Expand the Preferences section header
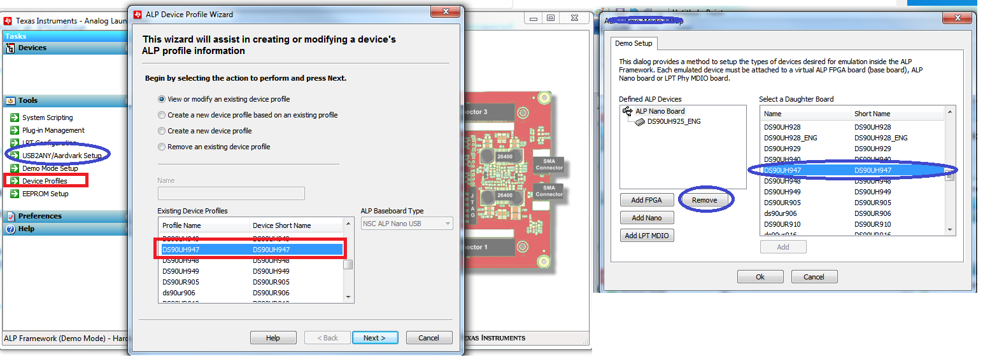The image size is (983, 362). [x=65, y=216]
